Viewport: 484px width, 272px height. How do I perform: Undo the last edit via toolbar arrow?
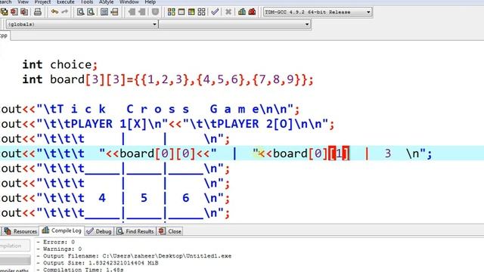pyautogui.click(x=55, y=12)
